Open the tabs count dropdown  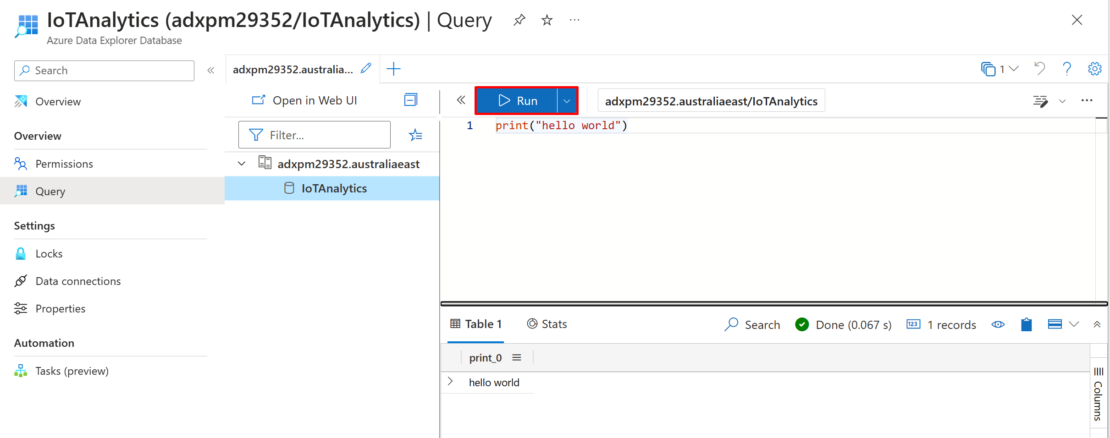[1000, 69]
